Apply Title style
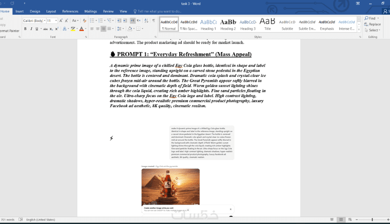 [x=267, y=24]
